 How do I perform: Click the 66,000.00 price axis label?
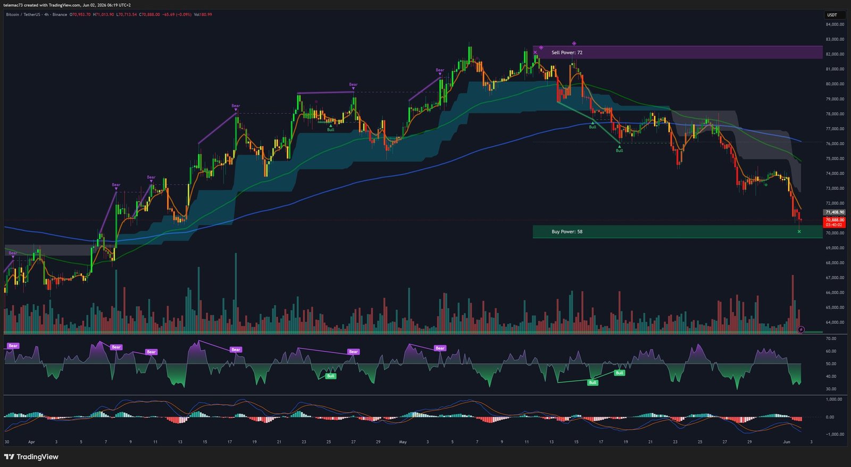[835, 293]
